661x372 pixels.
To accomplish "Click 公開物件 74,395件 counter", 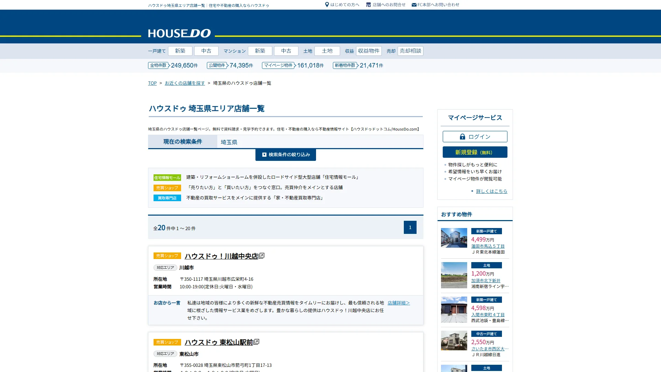I will coord(230,65).
